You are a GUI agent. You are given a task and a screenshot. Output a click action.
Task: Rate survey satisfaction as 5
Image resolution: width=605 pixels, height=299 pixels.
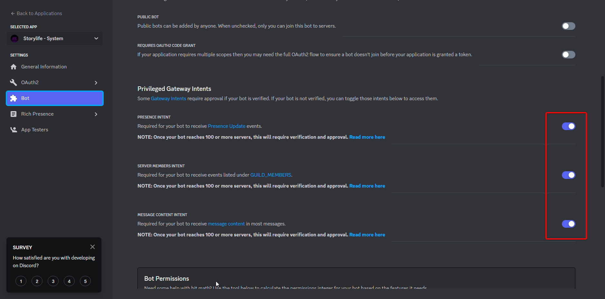(85, 281)
